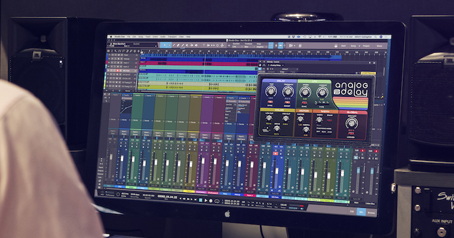Click the time signature 4/4 field

pos(269,204)
